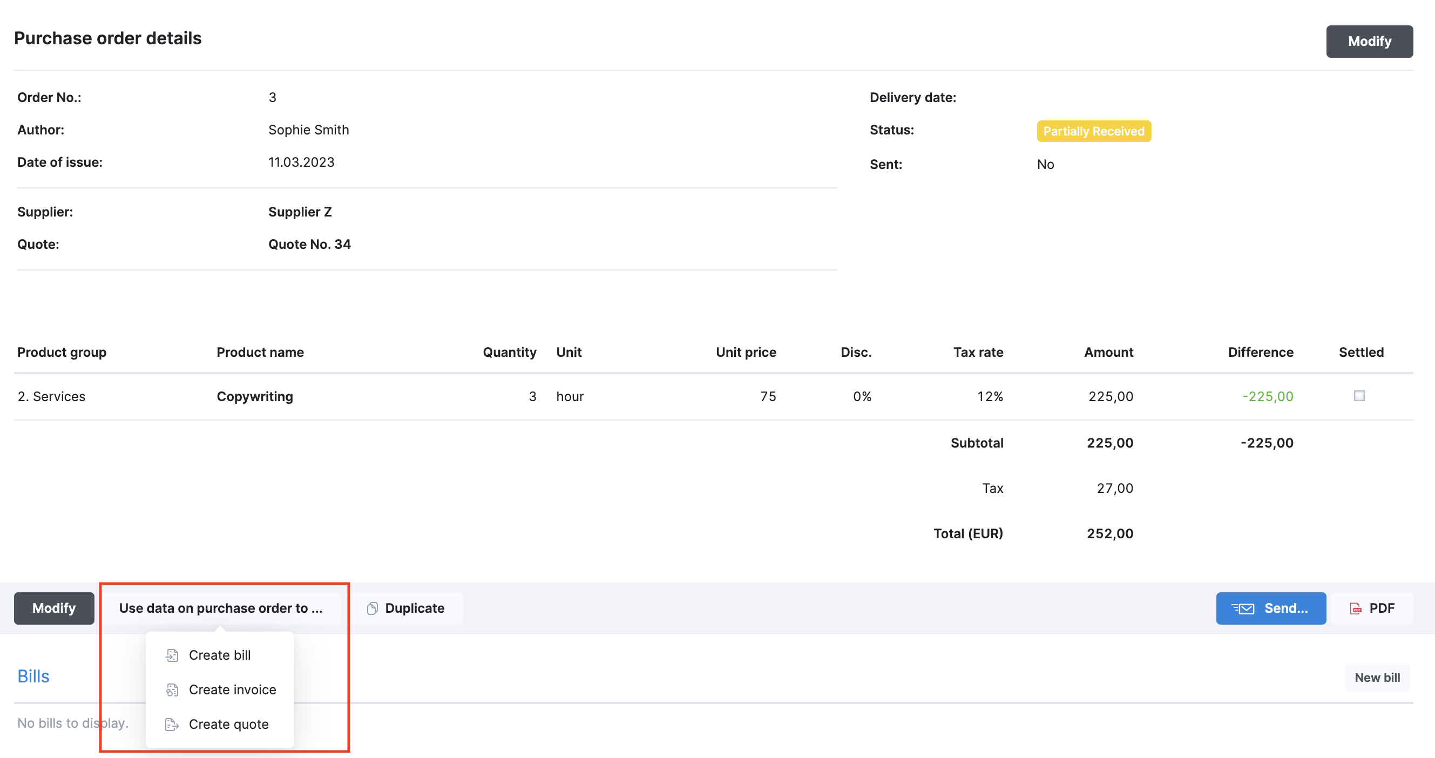Open the Supplier Z link
The height and width of the screenshot is (758, 1435).
click(x=300, y=212)
